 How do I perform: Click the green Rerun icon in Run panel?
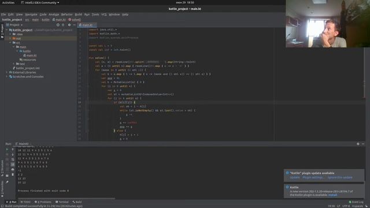7,150
